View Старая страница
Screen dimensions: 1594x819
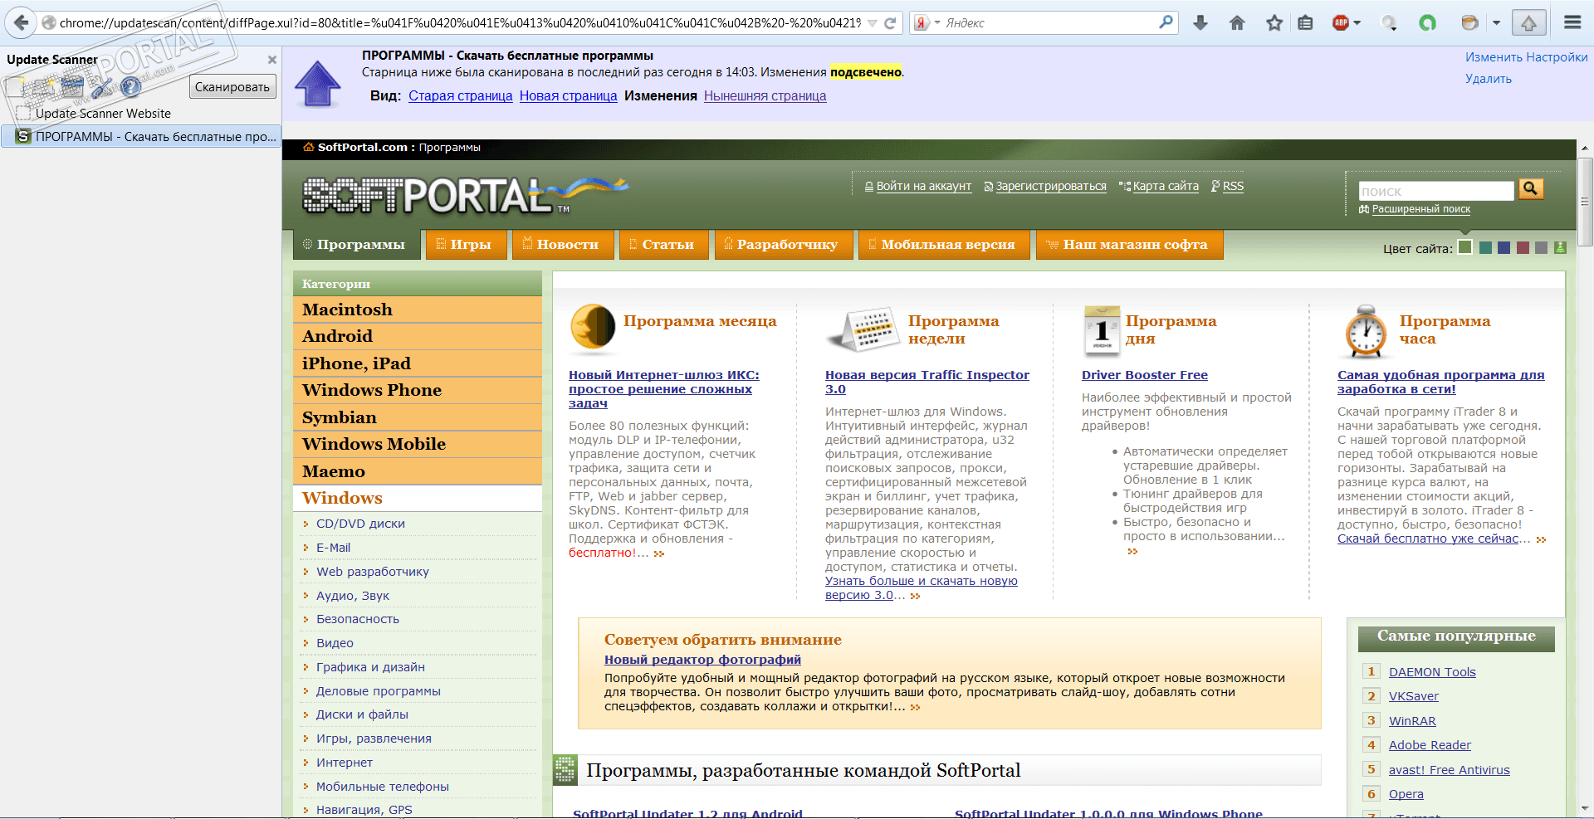pos(461,96)
